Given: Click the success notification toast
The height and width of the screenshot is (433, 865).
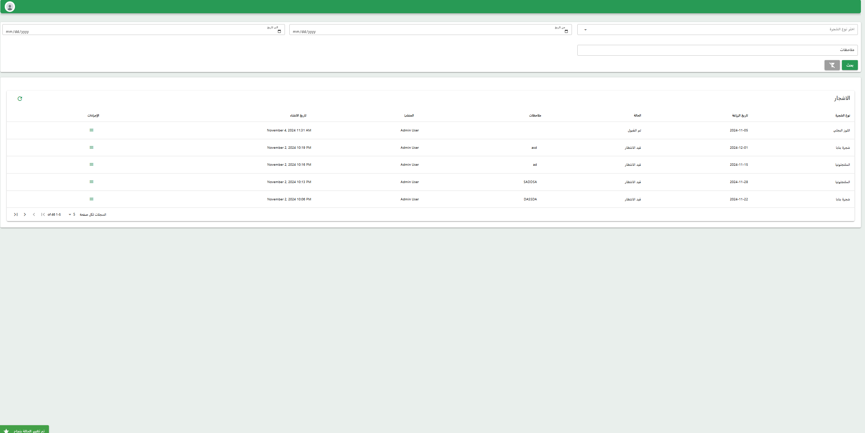Looking at the screenshot, I should (24, 430).
